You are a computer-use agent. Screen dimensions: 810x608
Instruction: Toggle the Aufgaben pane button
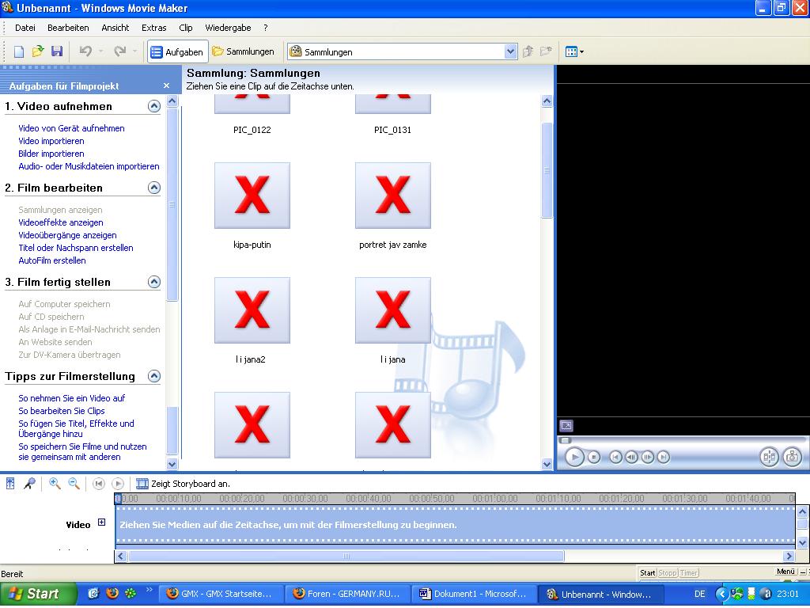tap(177, 51)
